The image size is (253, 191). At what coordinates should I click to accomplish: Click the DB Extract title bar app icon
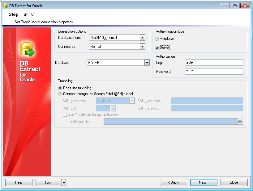click(6, 6)
